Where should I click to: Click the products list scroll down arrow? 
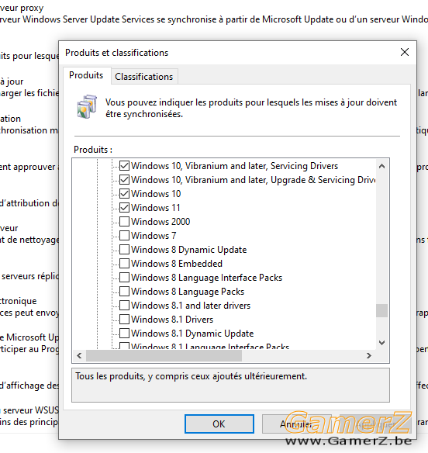tap(381, 343)
